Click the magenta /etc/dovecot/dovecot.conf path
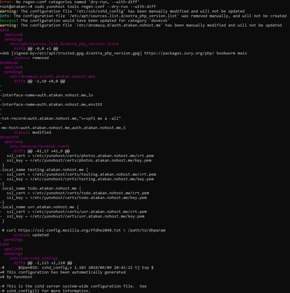 (39, 146)
